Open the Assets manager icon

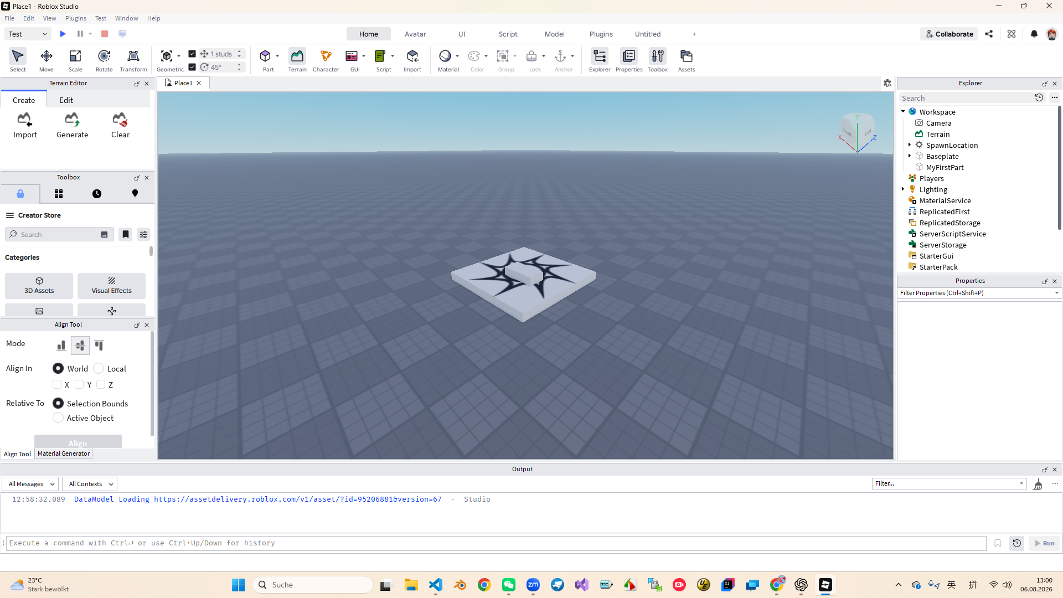coord(687,60)
